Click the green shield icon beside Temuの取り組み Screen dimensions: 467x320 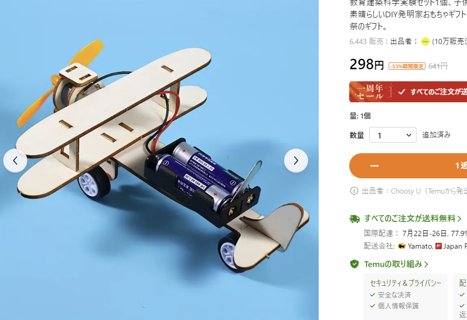354,264
